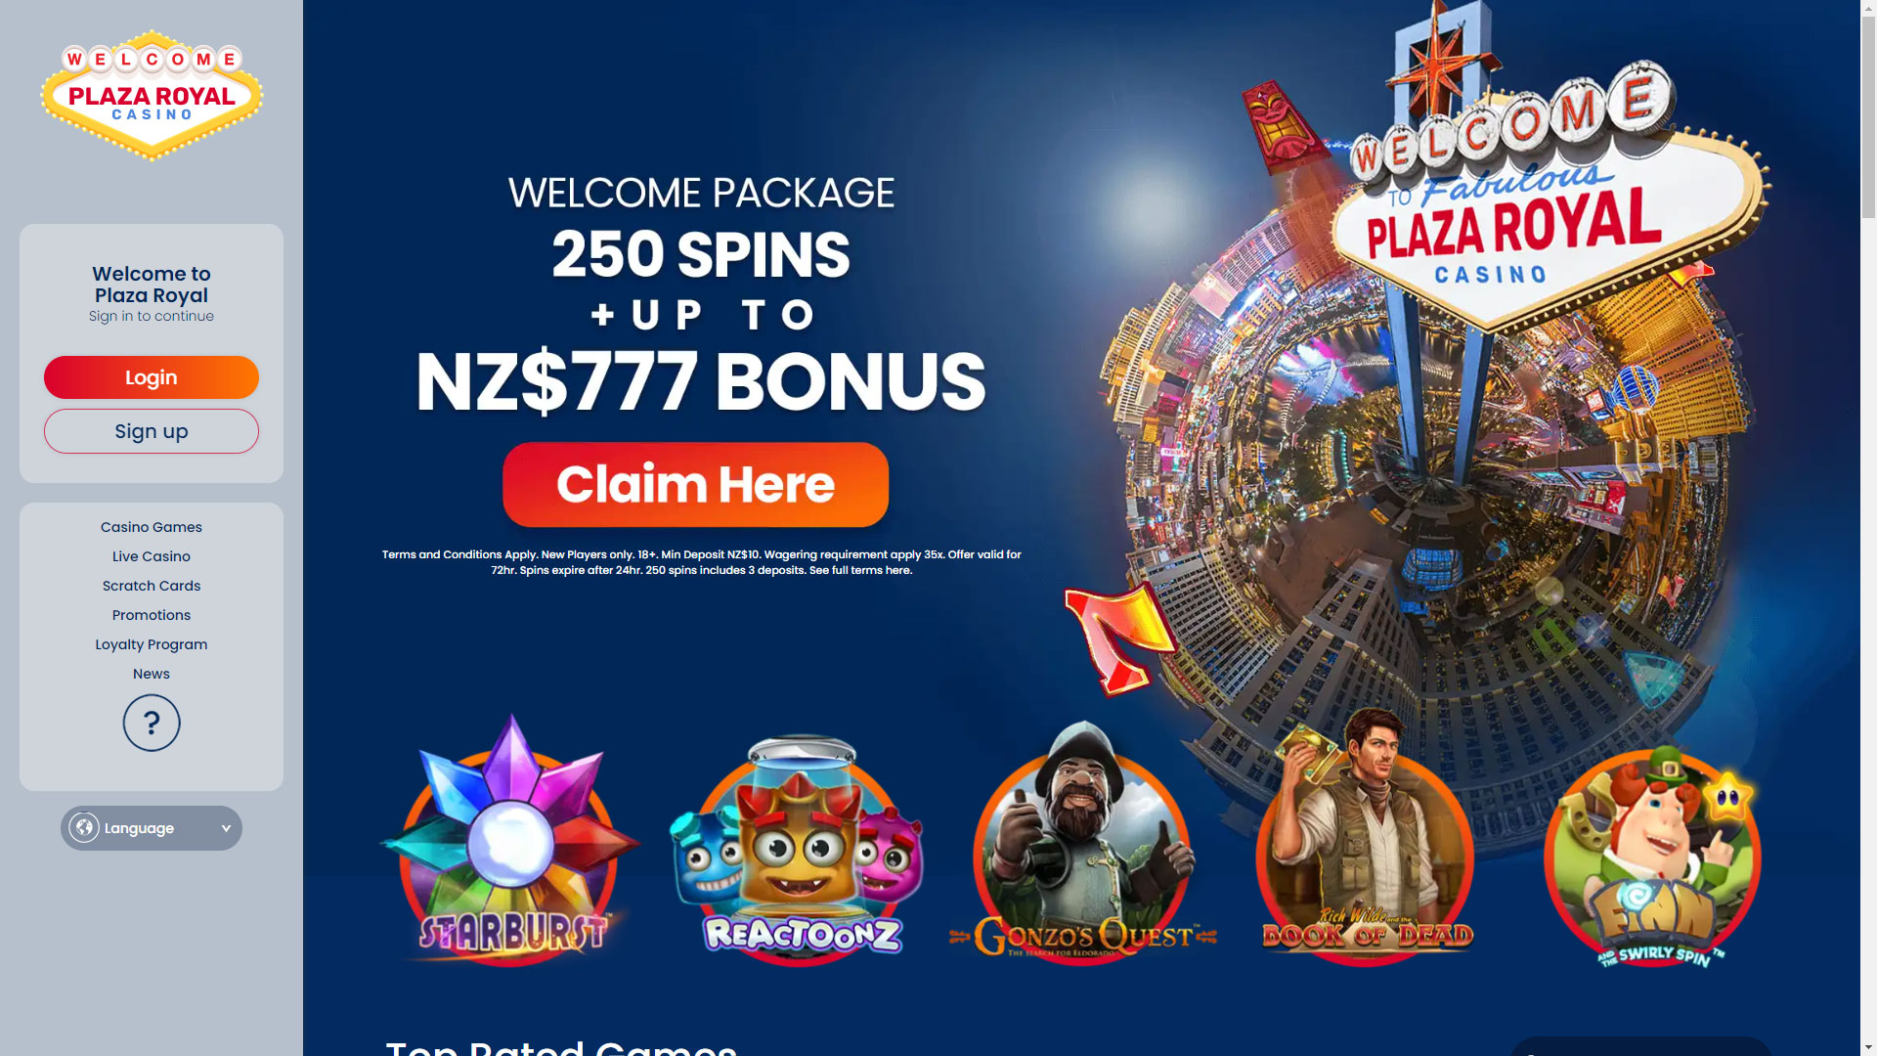
Task: Open the Casino Games menu item
Action: pos(152,527)
